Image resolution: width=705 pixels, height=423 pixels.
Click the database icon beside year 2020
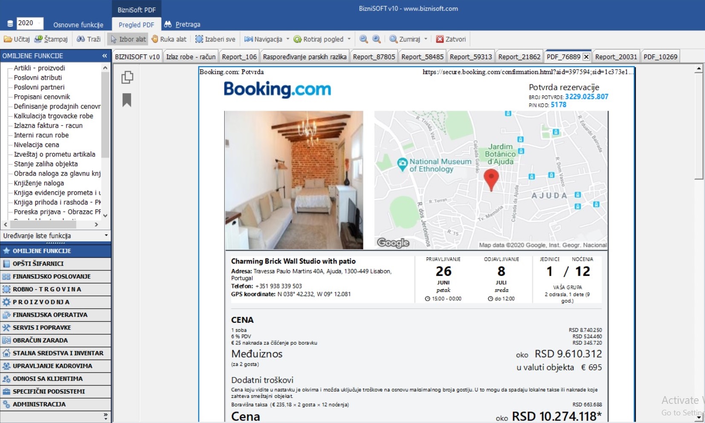click(x=10, y=23)
